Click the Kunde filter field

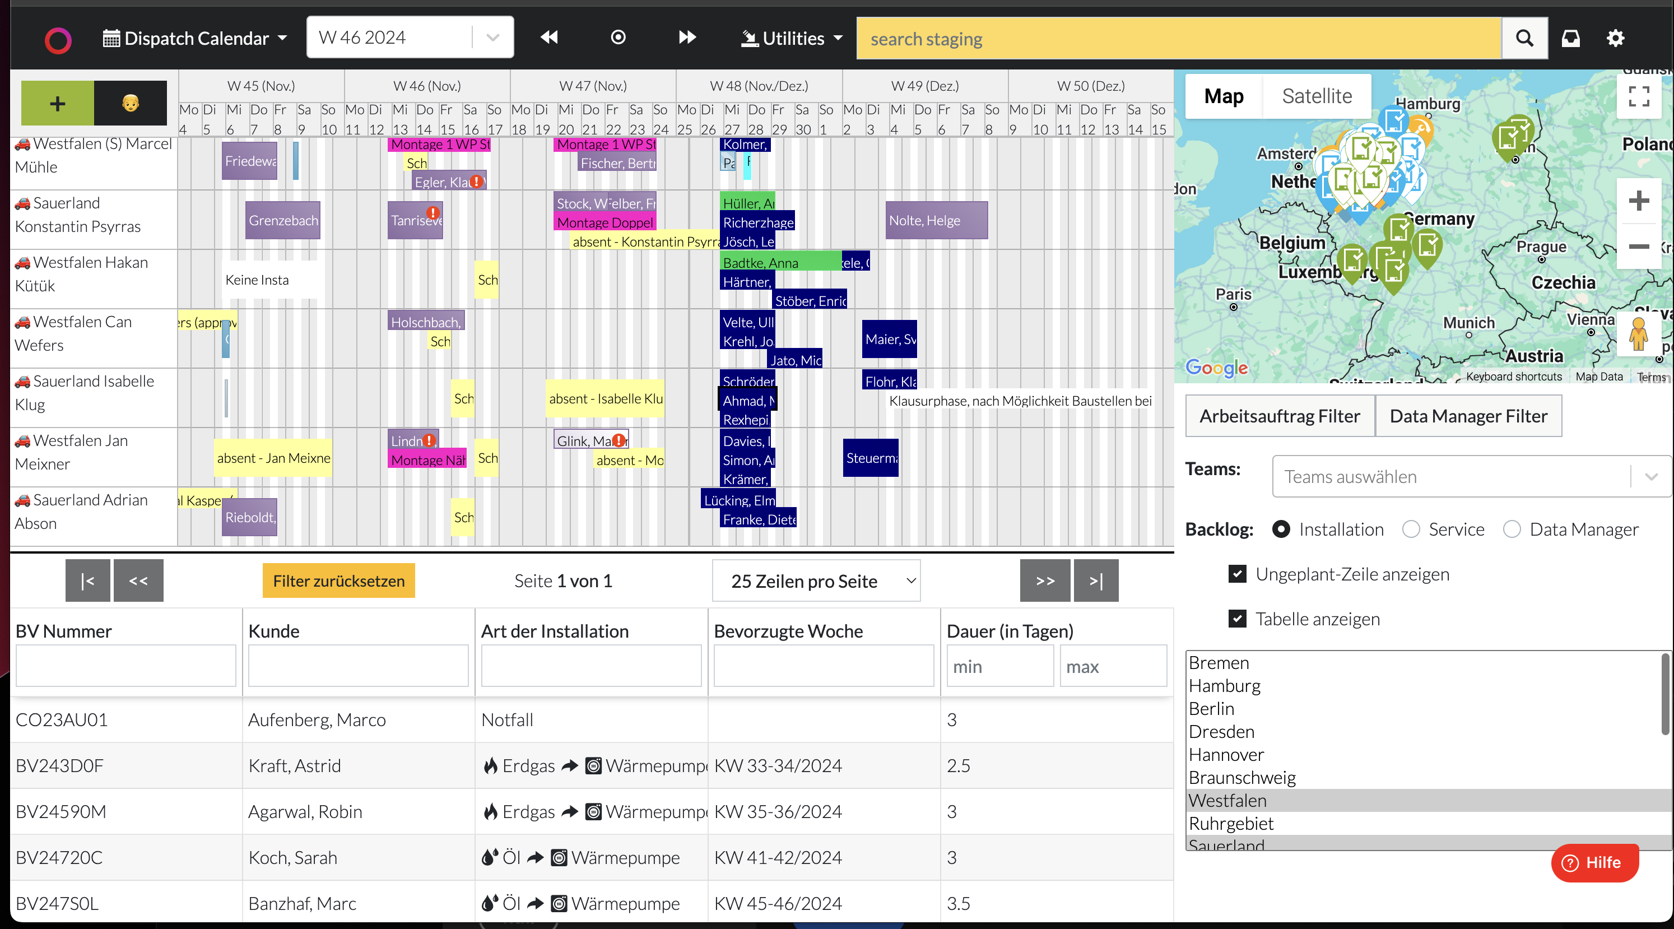tap(358, 666)
